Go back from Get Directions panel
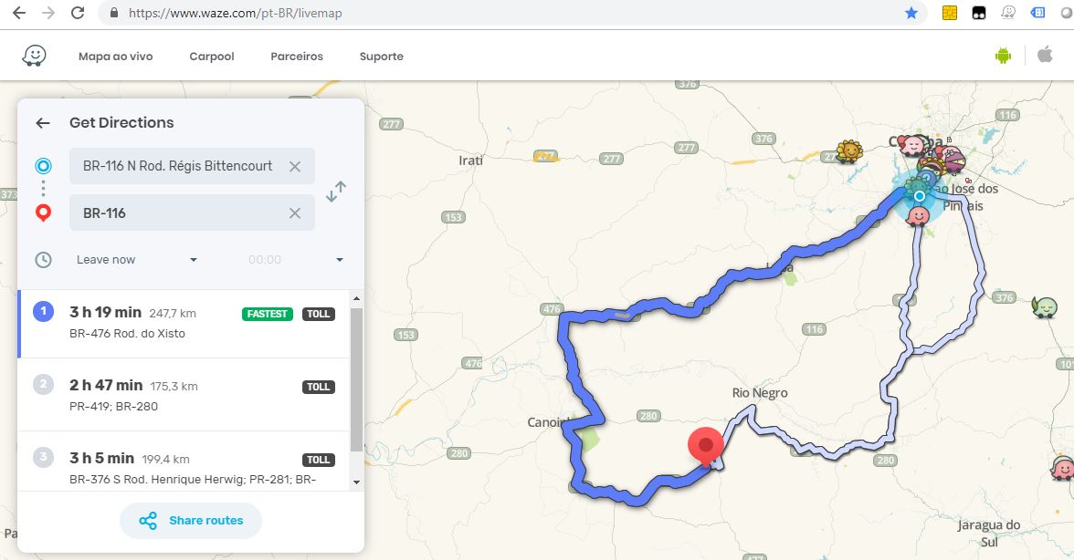1074x560 pixels. tap(42, 123)
